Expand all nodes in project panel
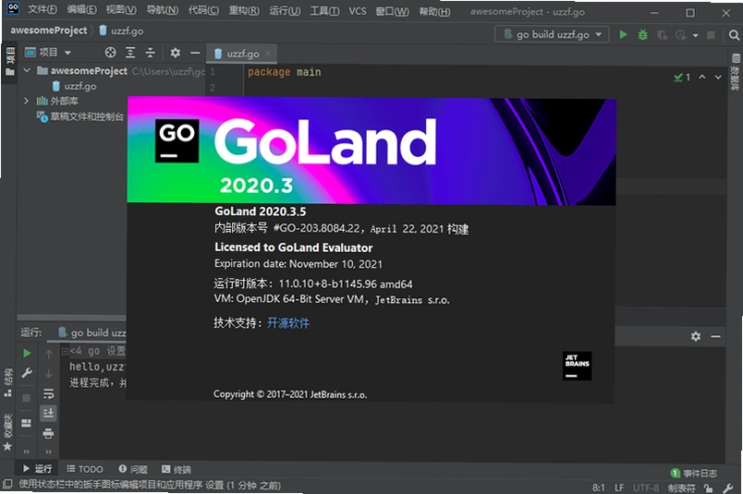The height and width of the screenshot is (494, 743). 130,53
